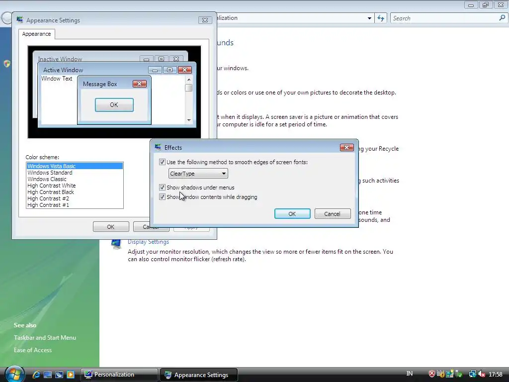
Task: Click the Inactive Window preview title
Action: coord(60,59)
